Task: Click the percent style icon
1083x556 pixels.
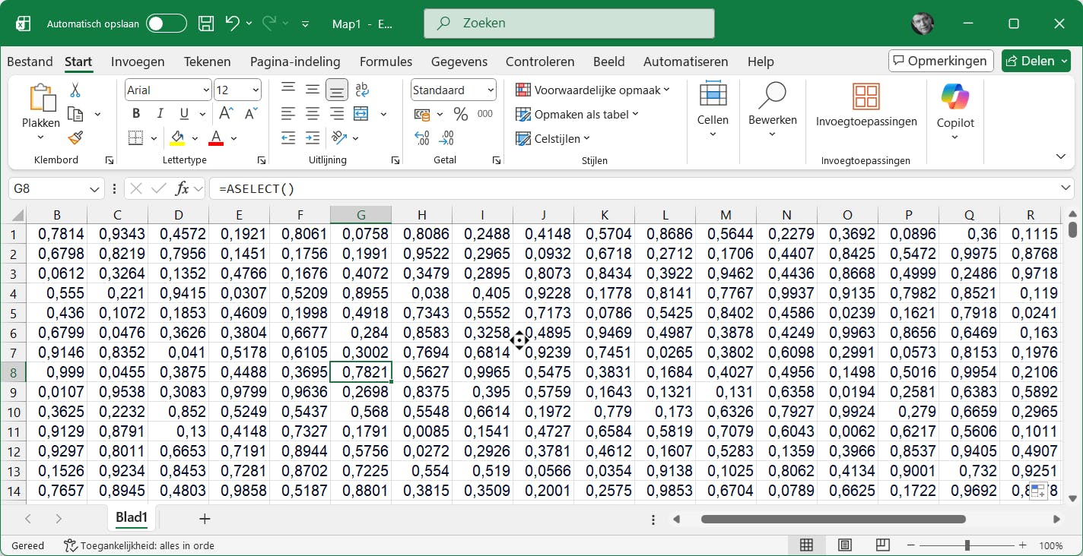Action: tap(460, 115)
